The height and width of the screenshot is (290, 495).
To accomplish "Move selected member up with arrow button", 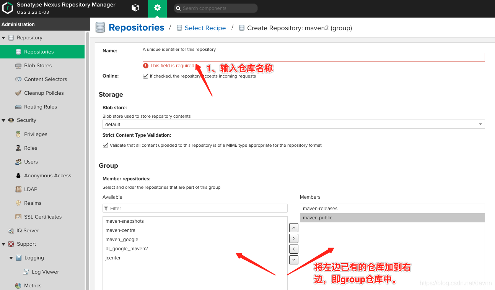I will [293, 228].
